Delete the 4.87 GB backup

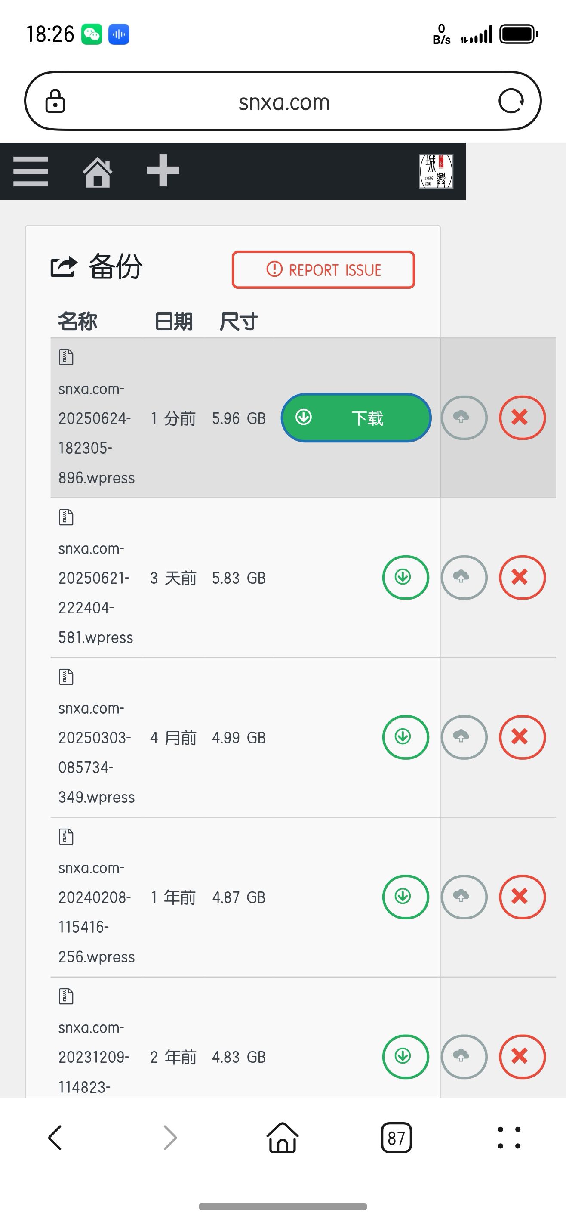point(522,897)
